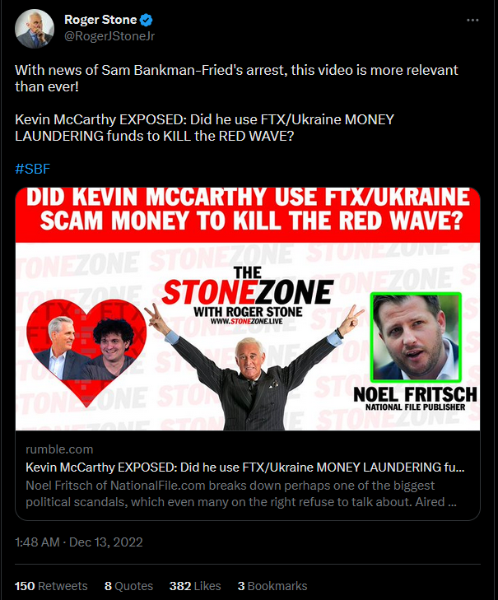The image size is (498, 600).
Task: Click the tweet body text about Bankman-Fried
Action: coord(236,78)
